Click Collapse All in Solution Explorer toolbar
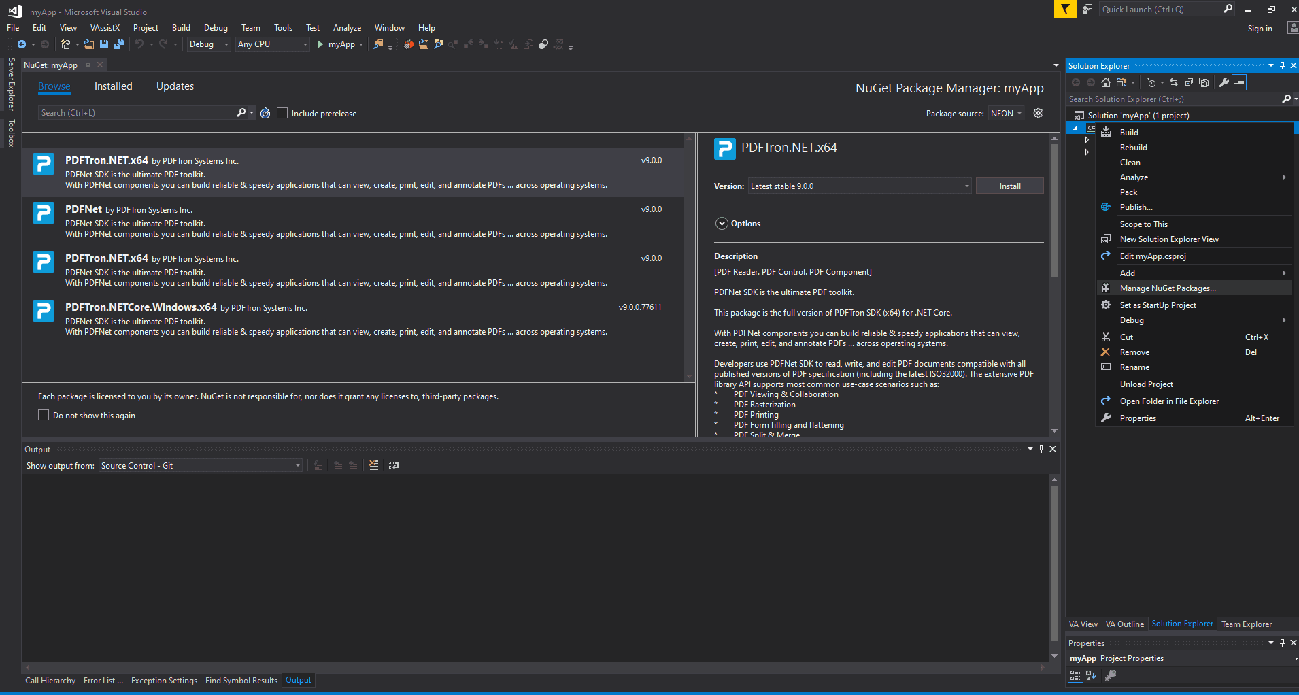Screen dimensions: 1299x695 pyautogui.click(x=1189, y=82)
